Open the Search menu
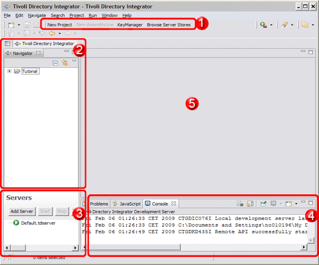The height and width of the screenshot is (265, 319). pos(58,15)
